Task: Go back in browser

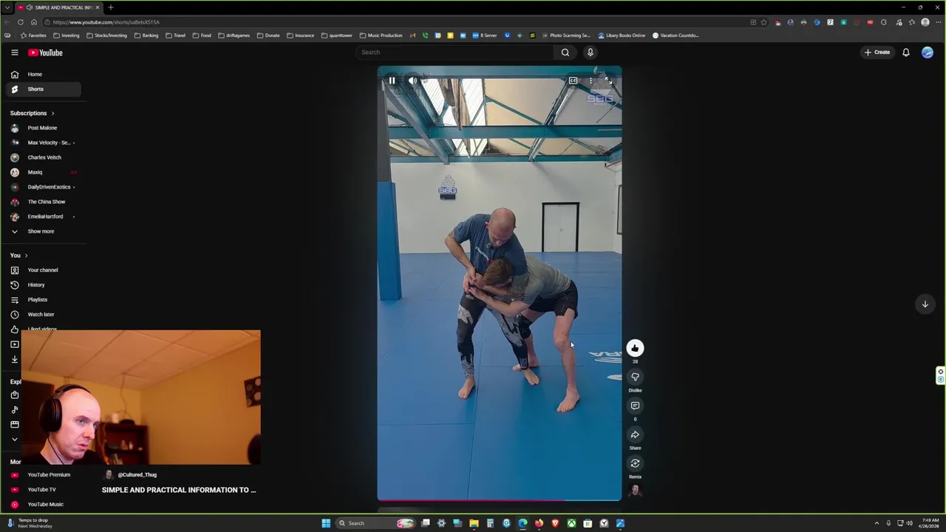Action: click(7, 22)
